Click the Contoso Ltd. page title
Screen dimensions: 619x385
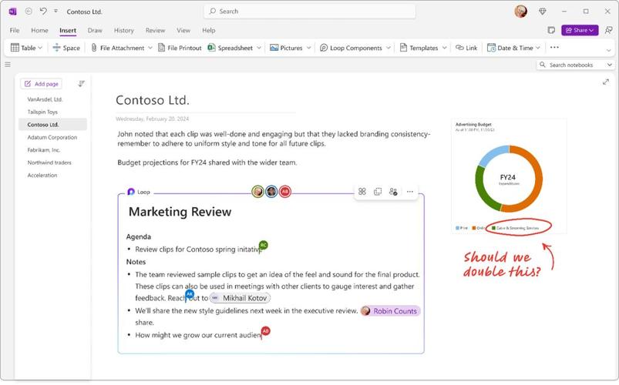coord(153,100)
